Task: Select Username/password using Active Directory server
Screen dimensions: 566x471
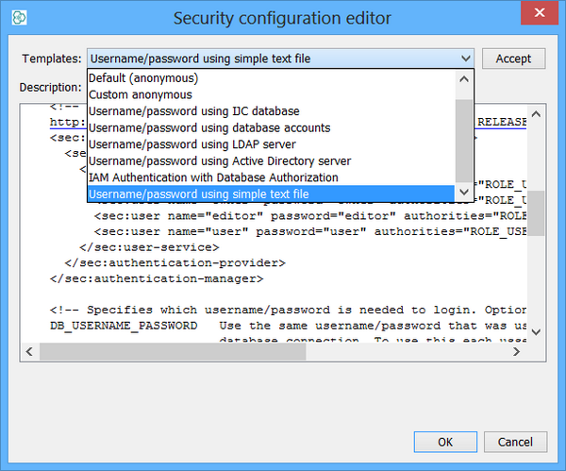Action: click(220, 160)
